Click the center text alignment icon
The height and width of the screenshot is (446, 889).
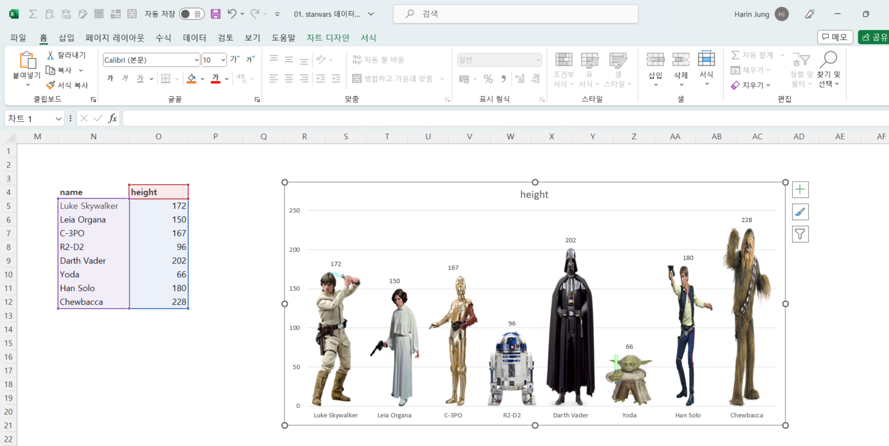click(x=289, y=79)
